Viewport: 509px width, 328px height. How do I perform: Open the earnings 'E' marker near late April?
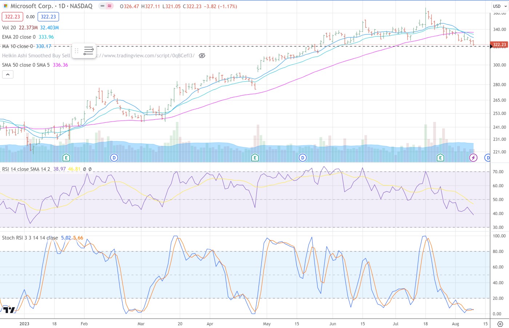pyautogui.click(x=255, y=157)
